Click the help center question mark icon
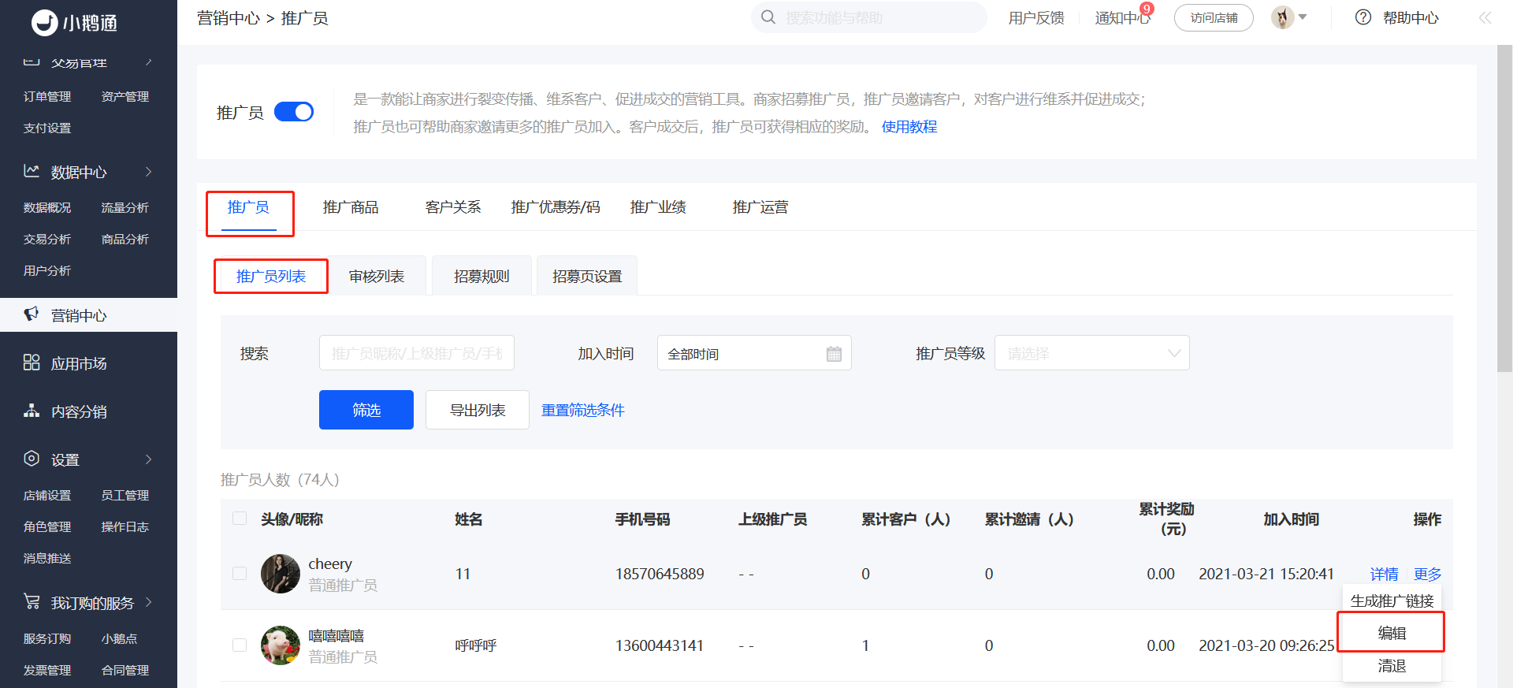 (1363, 17)
